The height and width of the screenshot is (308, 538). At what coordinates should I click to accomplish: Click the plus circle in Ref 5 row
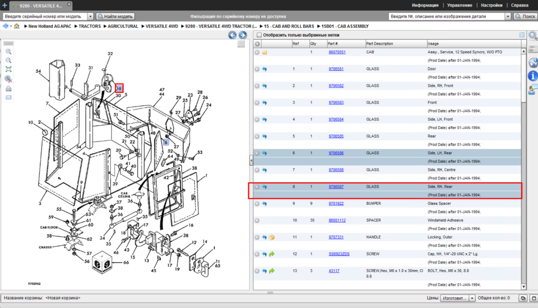pos(257,137)
